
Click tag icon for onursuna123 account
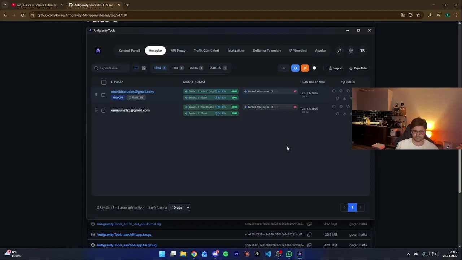click(348, 107)
